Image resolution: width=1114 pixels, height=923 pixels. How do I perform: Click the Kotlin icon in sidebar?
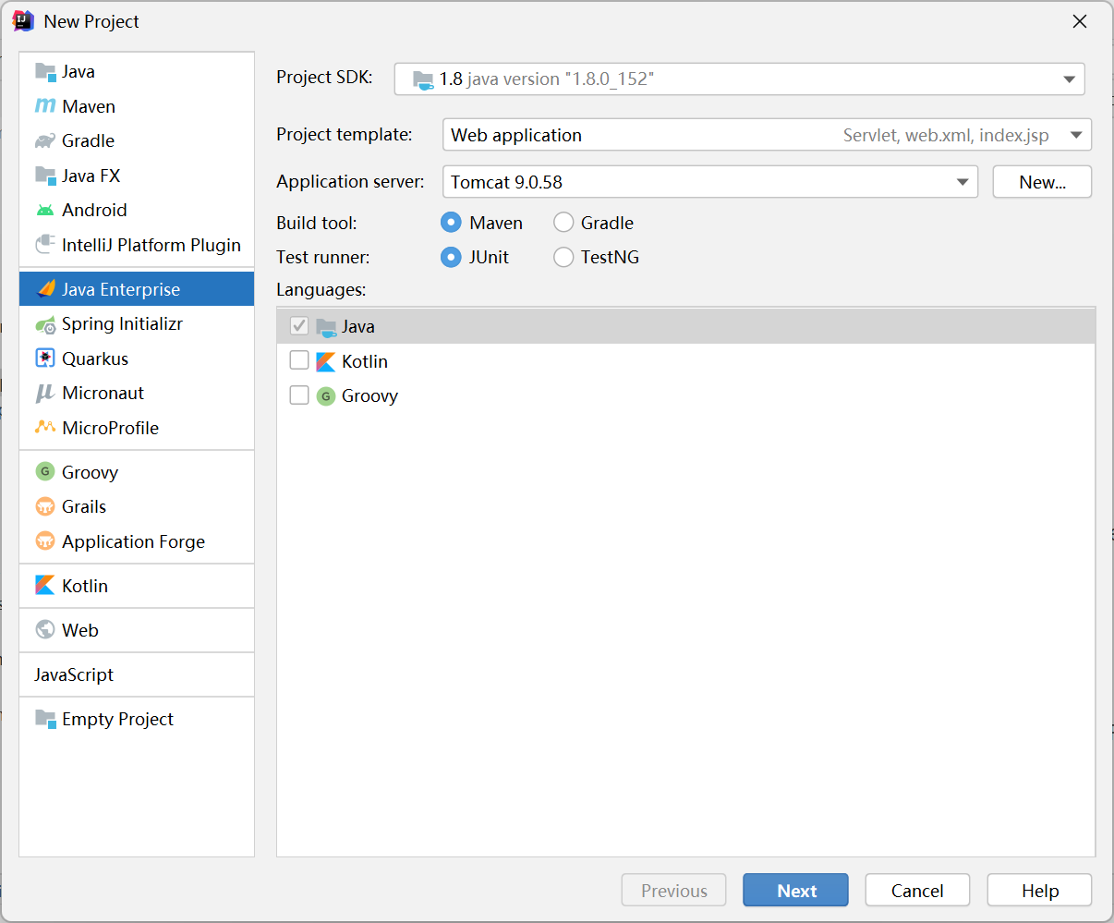click(x=45, y=586)
